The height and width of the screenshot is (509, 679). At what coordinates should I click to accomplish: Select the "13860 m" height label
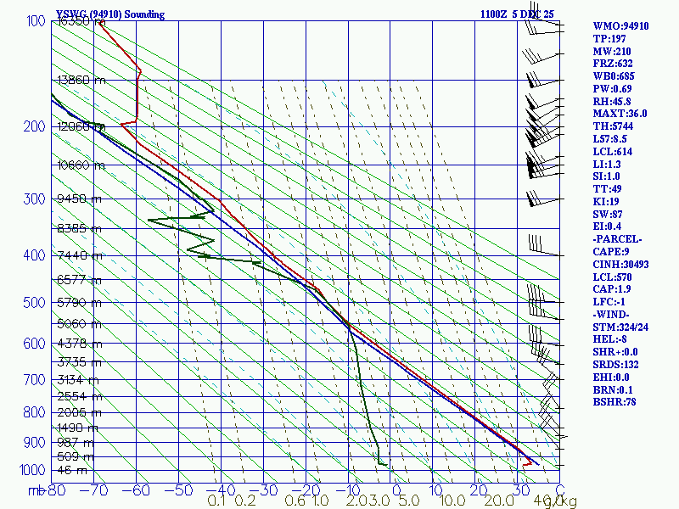pos(81,80)
